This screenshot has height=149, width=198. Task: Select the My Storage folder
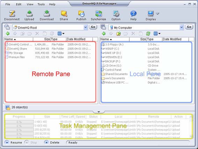point(16,53)
